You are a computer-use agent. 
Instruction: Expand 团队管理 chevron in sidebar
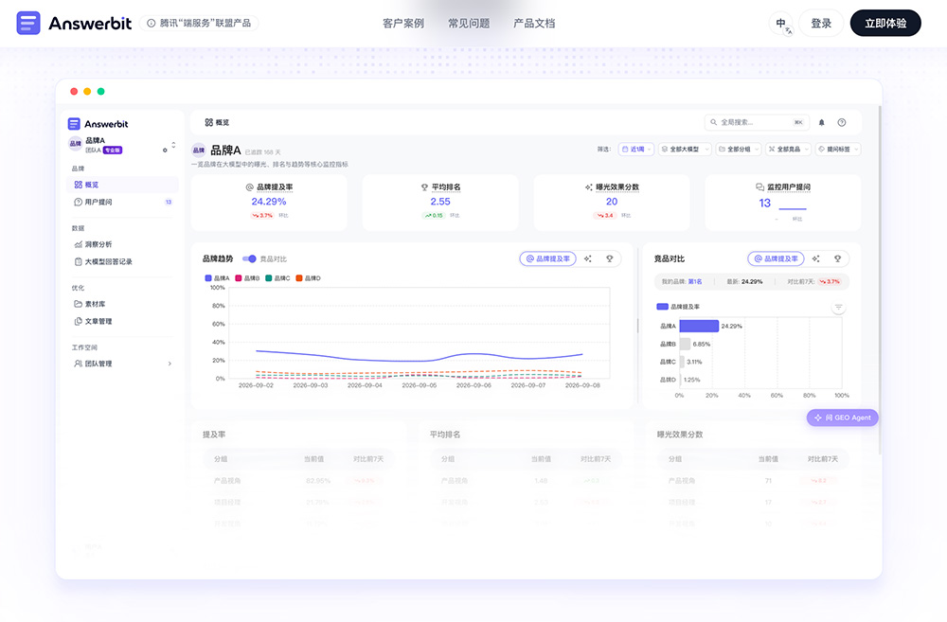pyautogui.click(x=170, y=364)
